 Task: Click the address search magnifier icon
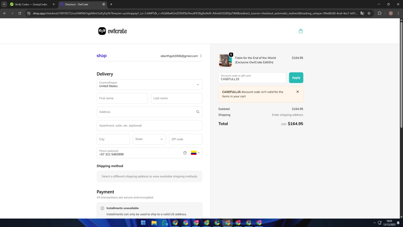coord(198,112)
